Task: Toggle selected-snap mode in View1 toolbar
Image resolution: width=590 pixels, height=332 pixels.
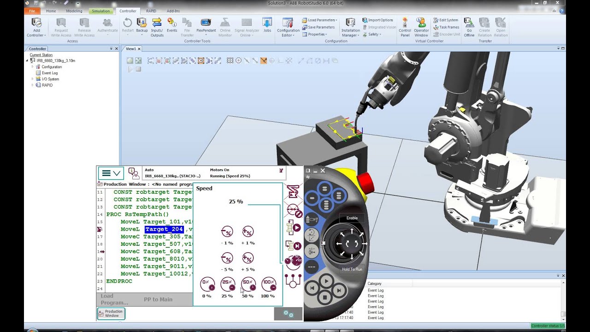Action: pyautogui.click(x=263, y=60)
